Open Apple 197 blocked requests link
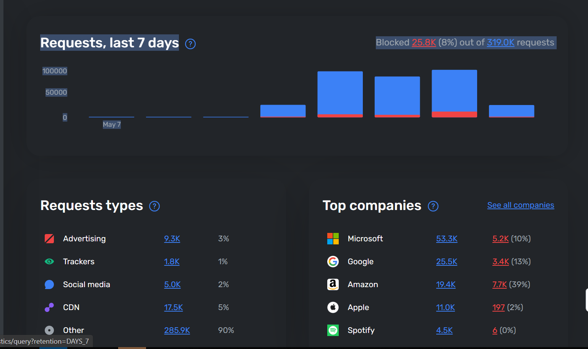The width and height of the screenshot is (588, 349). (x=499, y=307)
